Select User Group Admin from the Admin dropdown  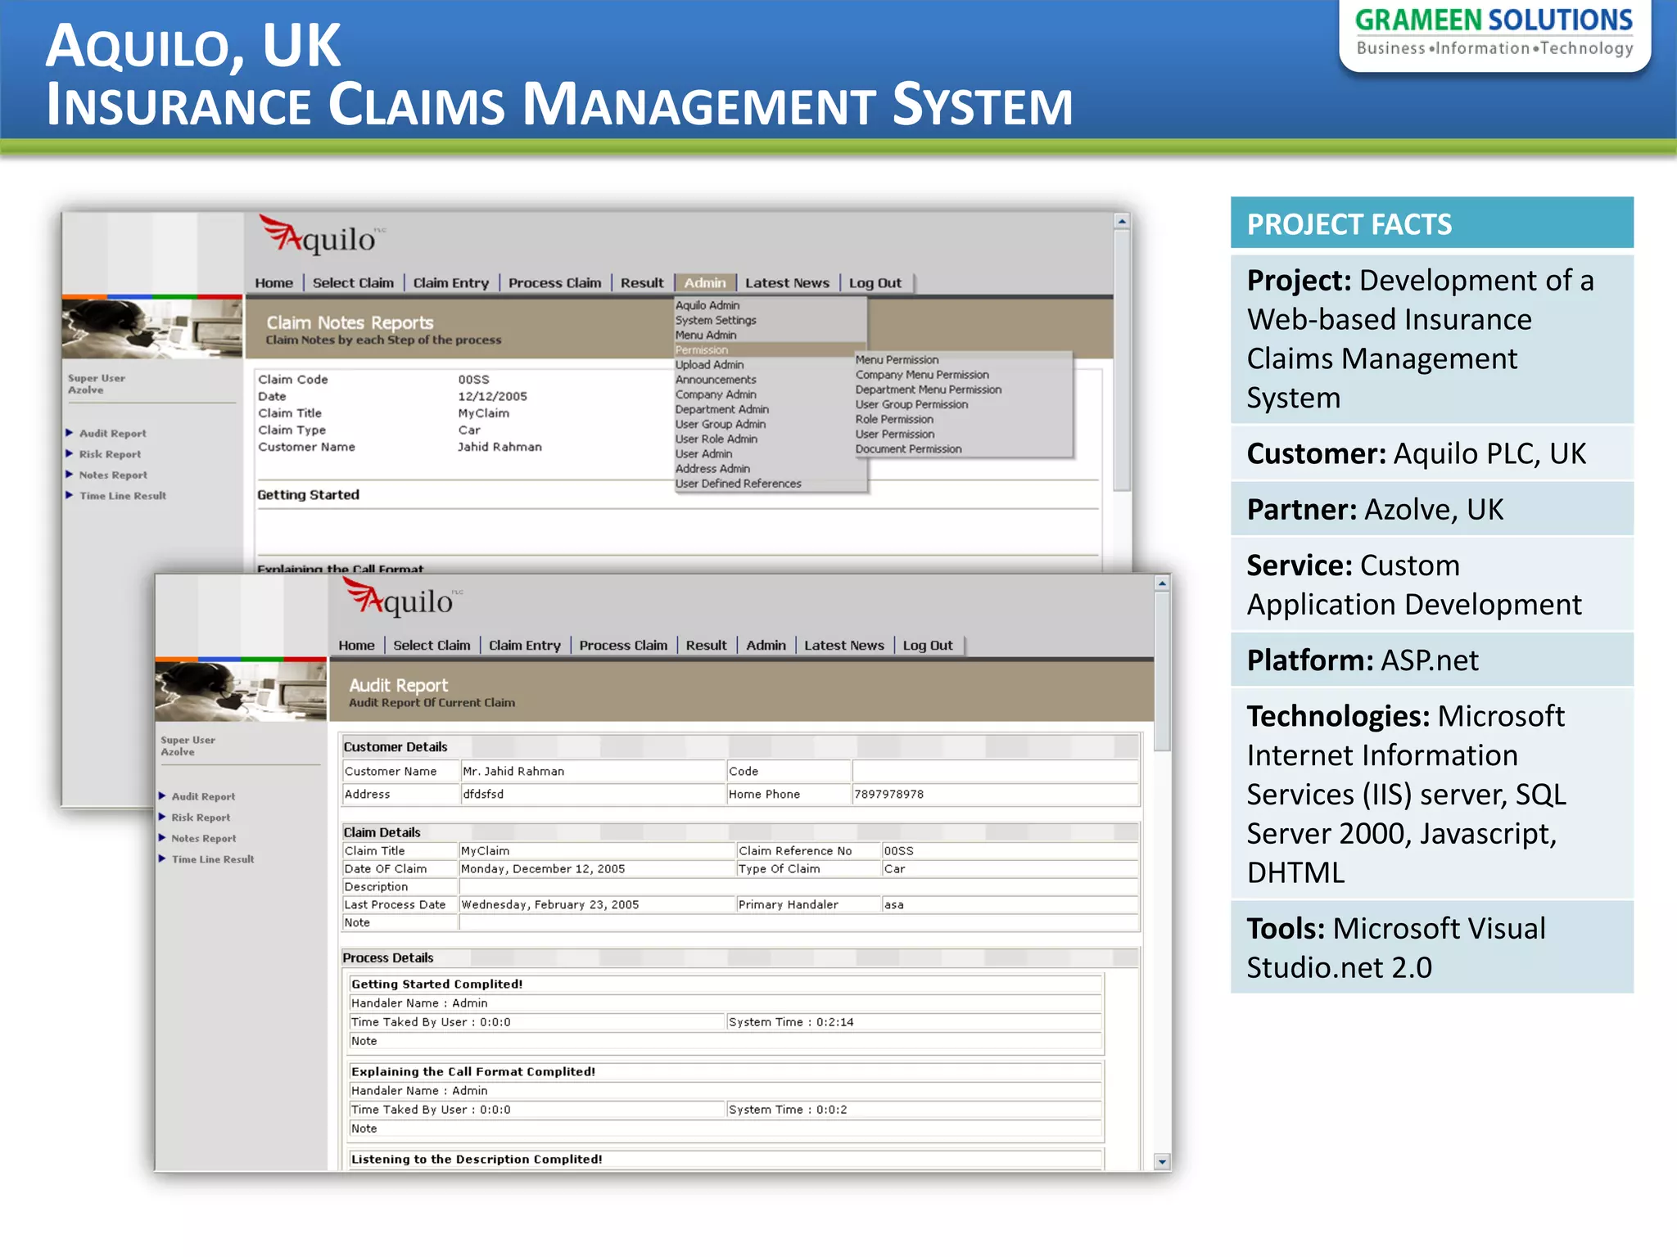click(x=721, y=424)
